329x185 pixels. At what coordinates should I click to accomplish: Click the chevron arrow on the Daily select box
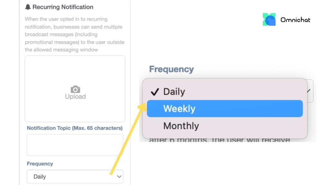click(119, 177)
